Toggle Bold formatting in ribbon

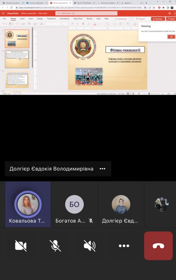point(83,24)
